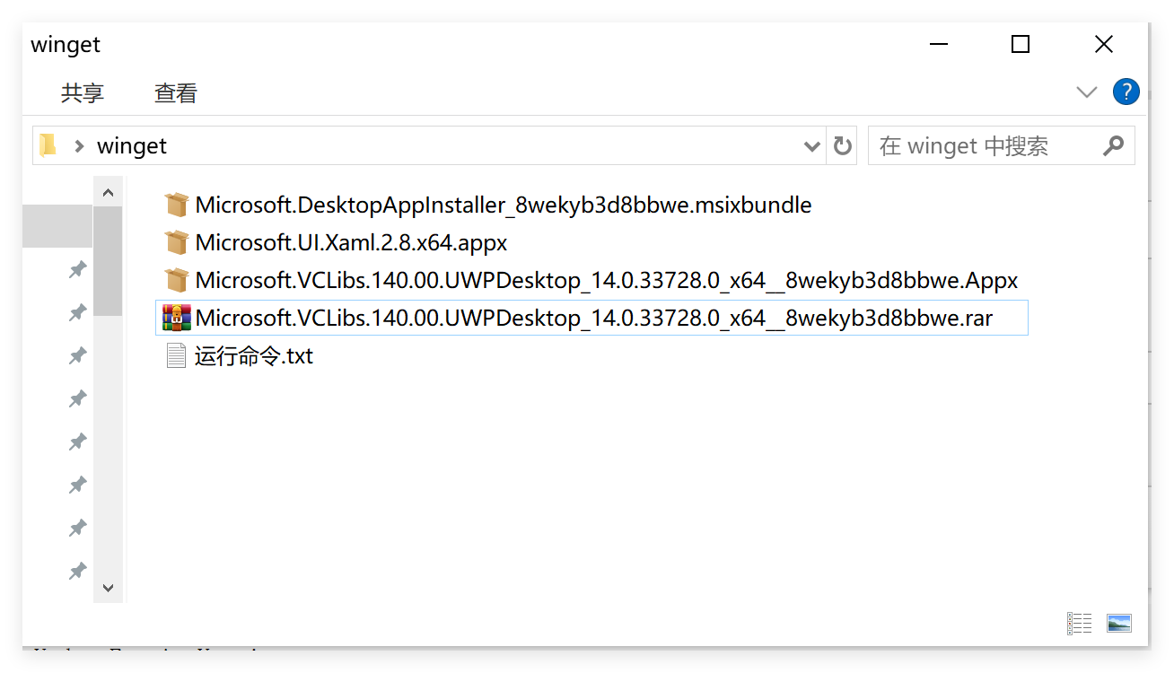Select the VCLibs UWPDesktop .Appx file

(606, 280)
